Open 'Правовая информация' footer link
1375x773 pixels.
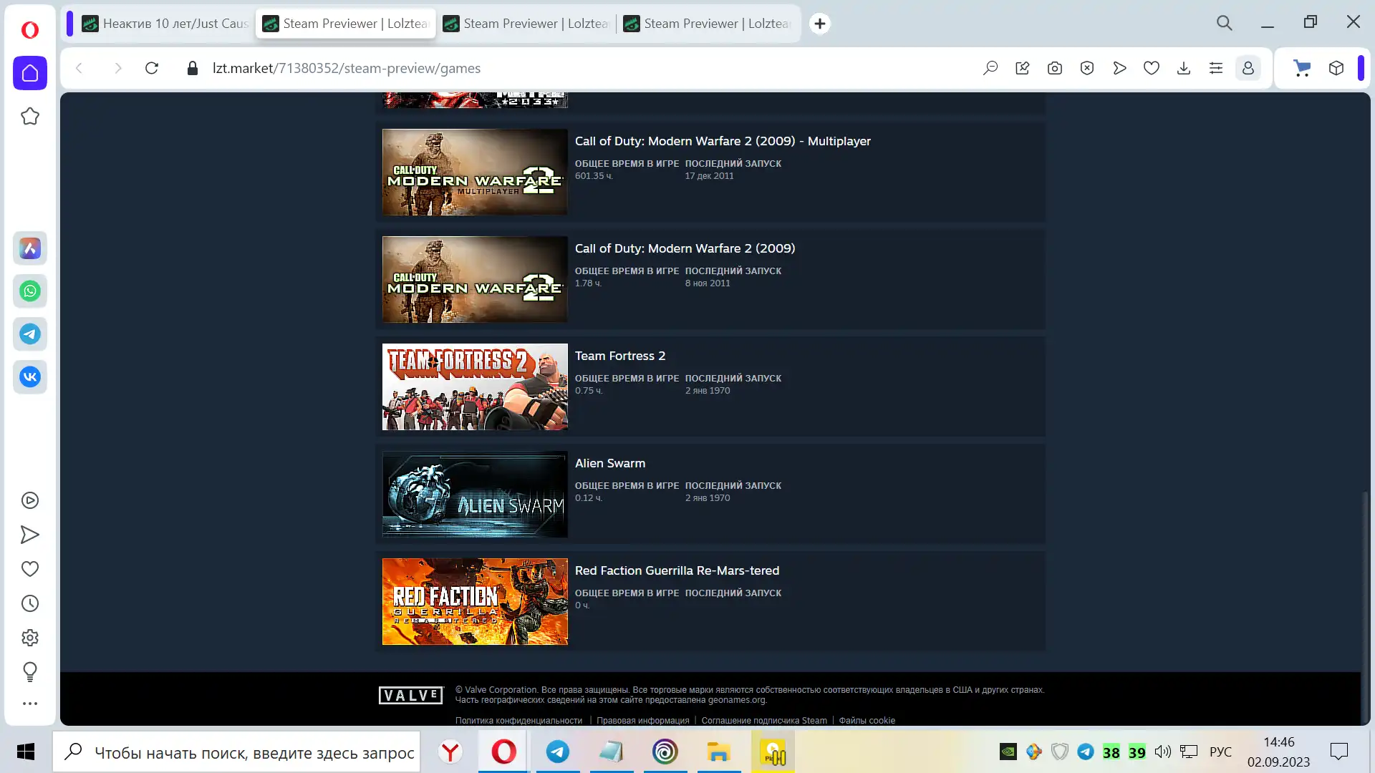pyautogui.click(x=643, y=721)
